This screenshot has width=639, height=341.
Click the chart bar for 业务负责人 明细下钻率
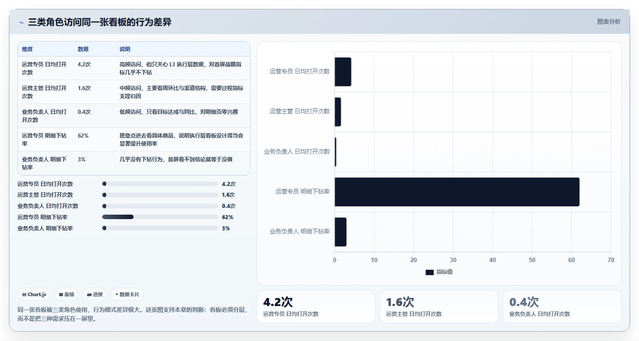(x=341, y=232)
